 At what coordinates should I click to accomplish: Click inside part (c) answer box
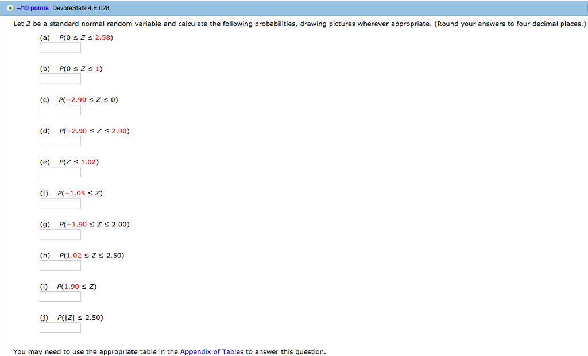(x=60, y=110)
